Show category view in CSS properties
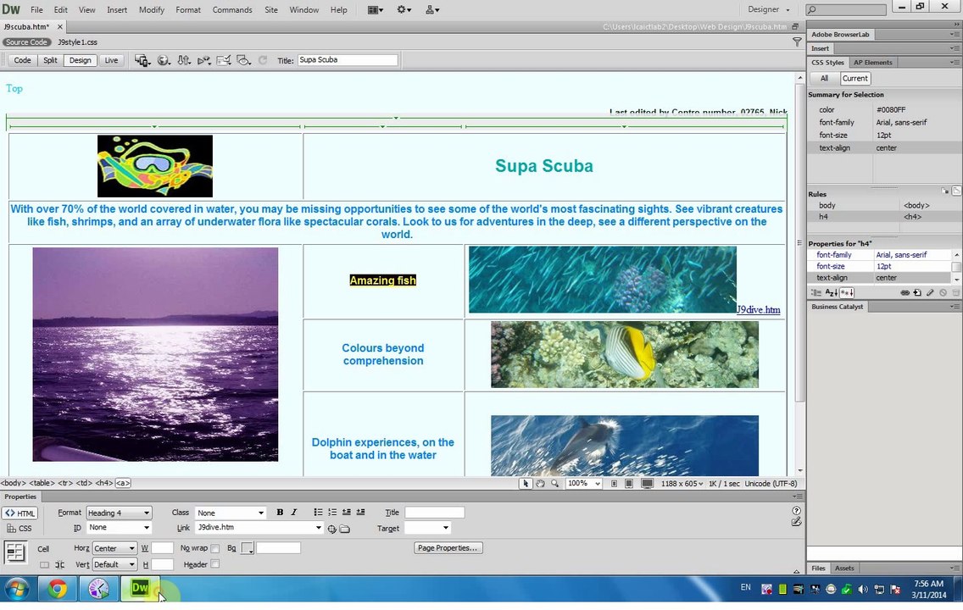This screenshot has width=963, height=610. 816,293
